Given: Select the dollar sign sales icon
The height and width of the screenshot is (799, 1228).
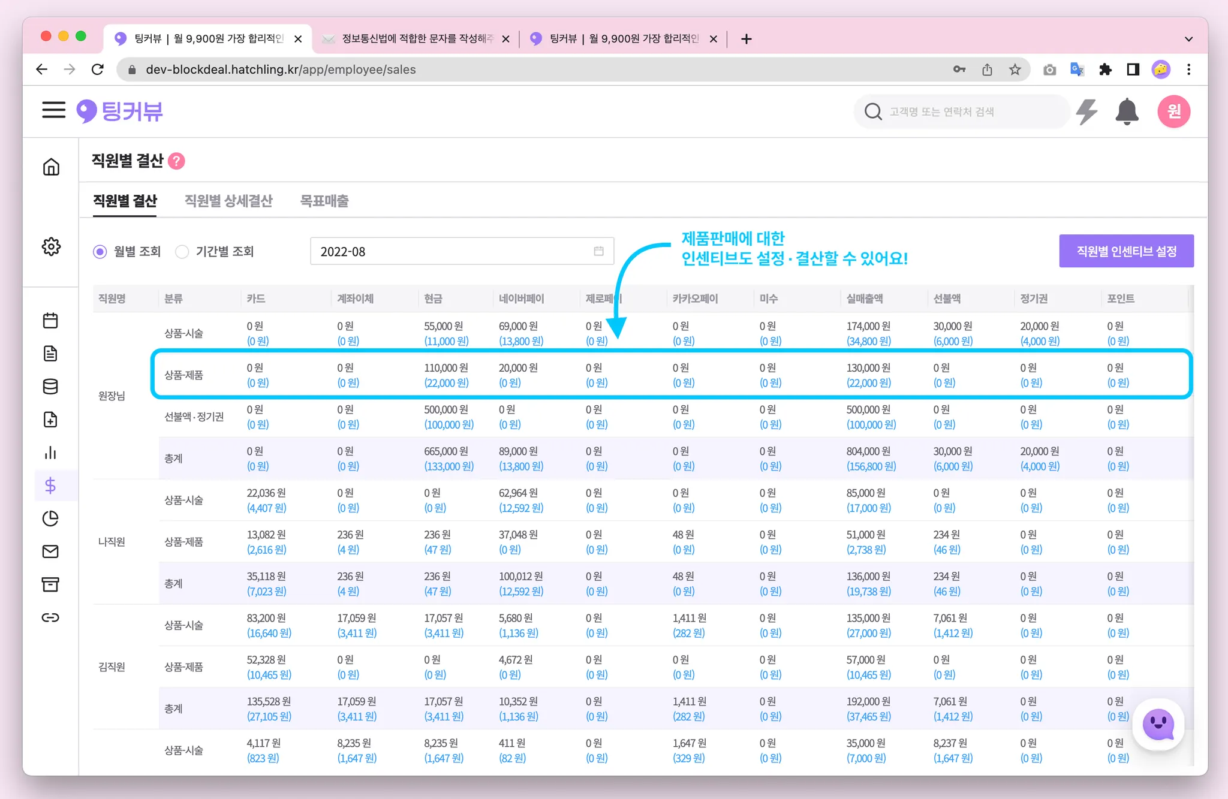Looking at the screenshot, I should click(x=50, y=486).
